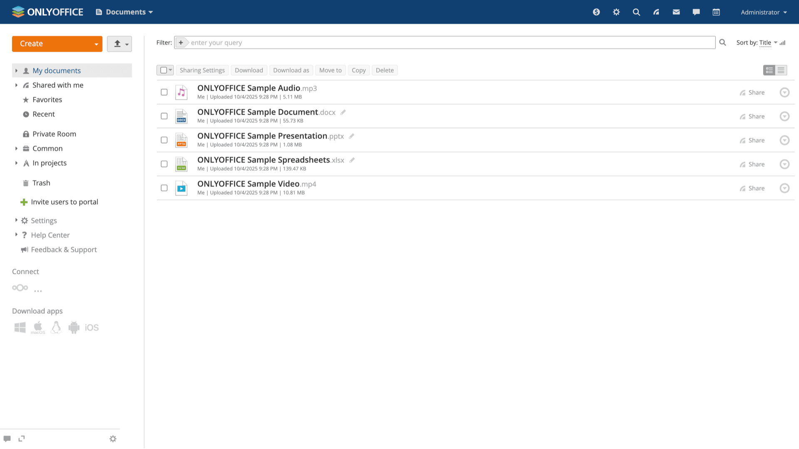Open chat settings gear at bottom
799x449 pixels.
pos(113,439)
